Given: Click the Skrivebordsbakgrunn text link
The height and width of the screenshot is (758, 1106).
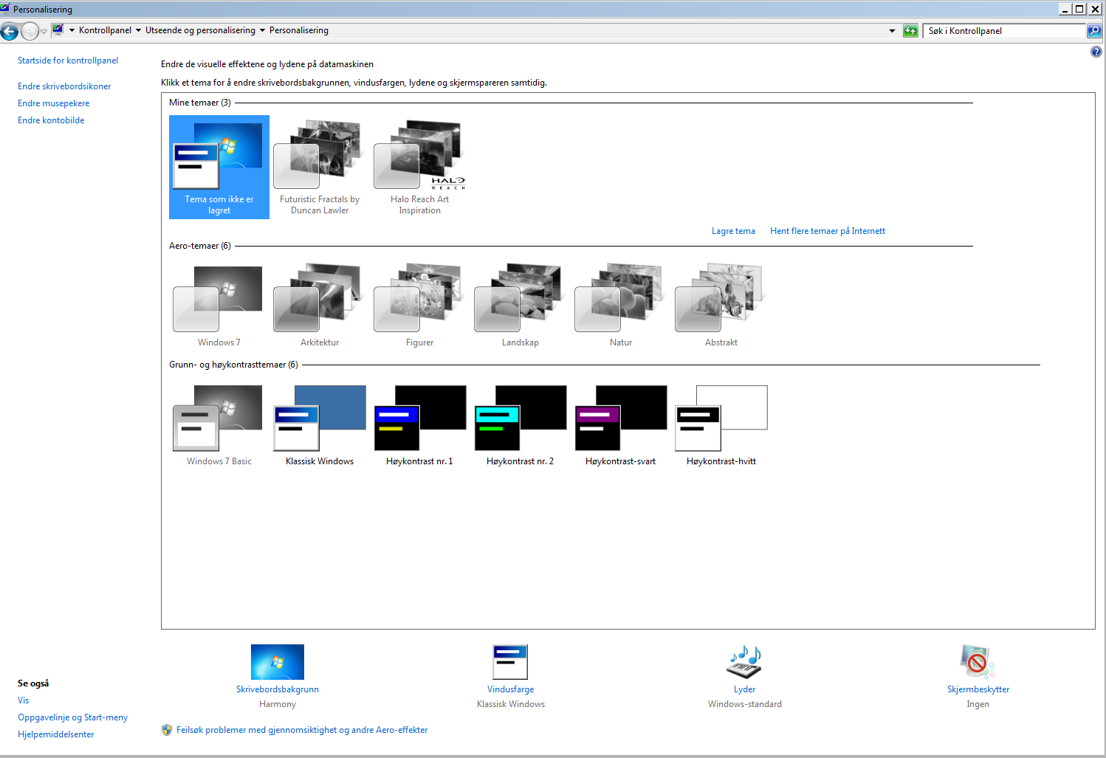Looking at the screenshot, I should tap(278, 689).
